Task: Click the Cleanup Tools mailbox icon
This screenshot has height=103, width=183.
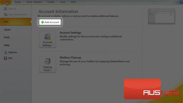Action: tap(48, 61)
